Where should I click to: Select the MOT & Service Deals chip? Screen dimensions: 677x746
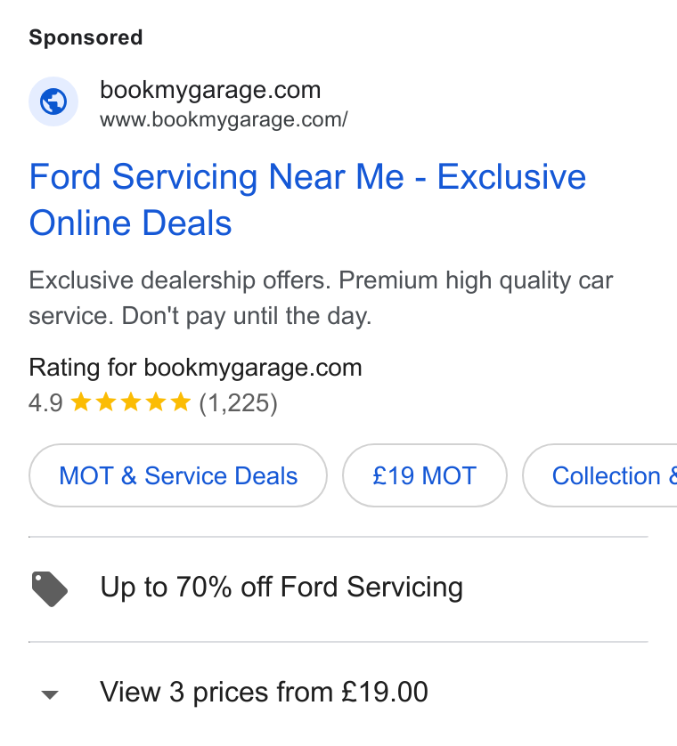tap(178, 475)
